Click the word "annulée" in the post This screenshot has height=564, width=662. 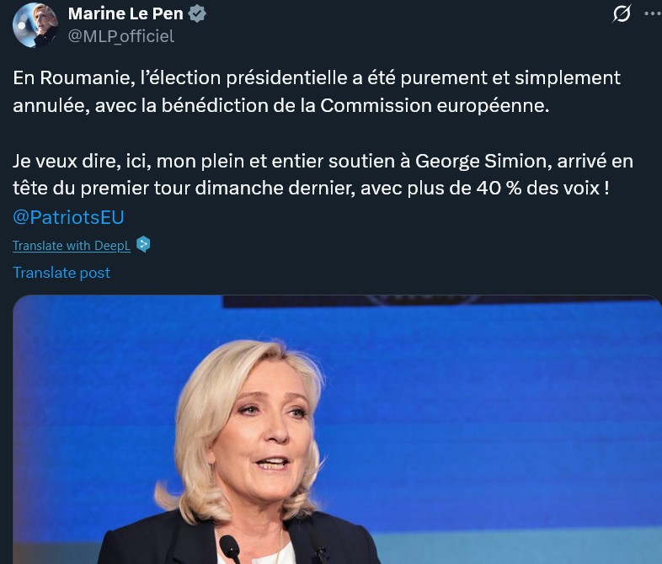click(x=51, y=105)
